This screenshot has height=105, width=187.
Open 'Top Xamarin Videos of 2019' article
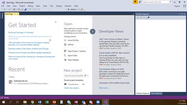click(x=111, y=69)
